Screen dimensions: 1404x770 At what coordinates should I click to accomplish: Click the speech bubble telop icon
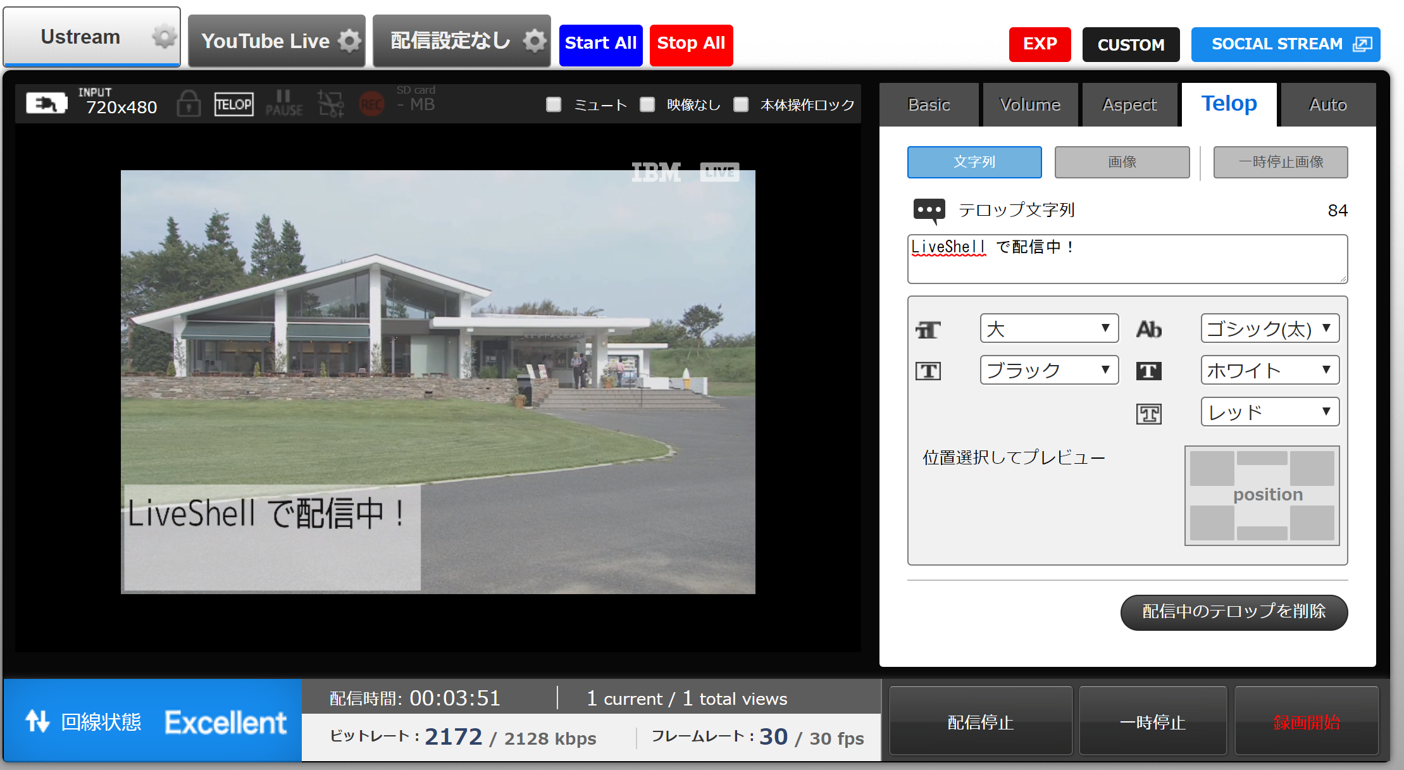click(x=929, y=211)
